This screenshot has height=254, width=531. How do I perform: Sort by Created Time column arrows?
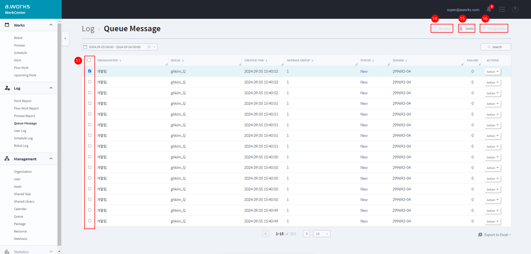click(267, 61)
